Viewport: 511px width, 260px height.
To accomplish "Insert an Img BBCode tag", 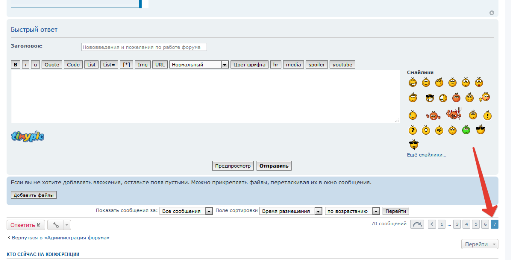I will tap(142, 65).
